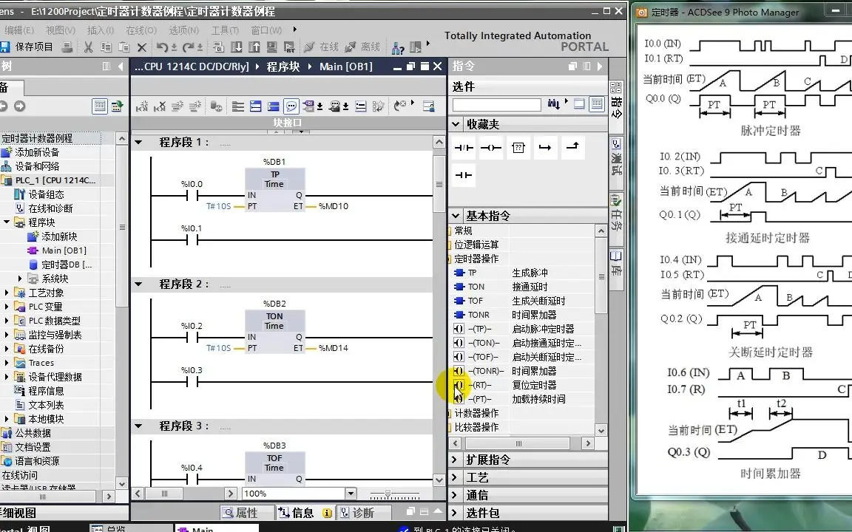Click the Accessible devices icon with question mark
Image resolution: width=852 pixels, height=532 pixels.
(398, 48)
